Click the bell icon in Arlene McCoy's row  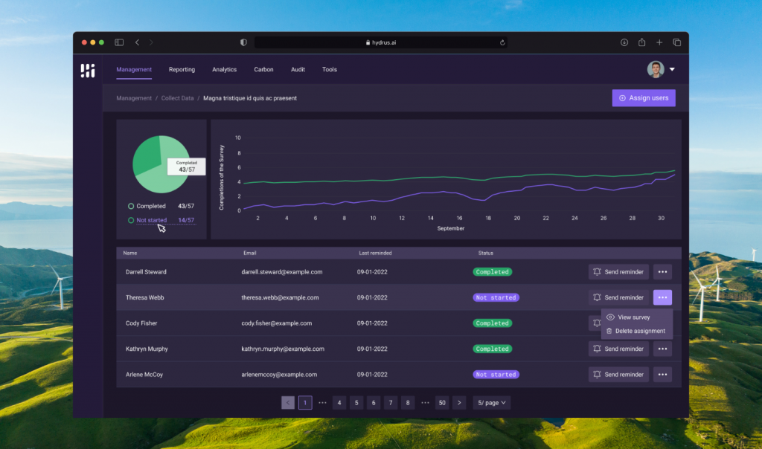click(x=597, y=374)
